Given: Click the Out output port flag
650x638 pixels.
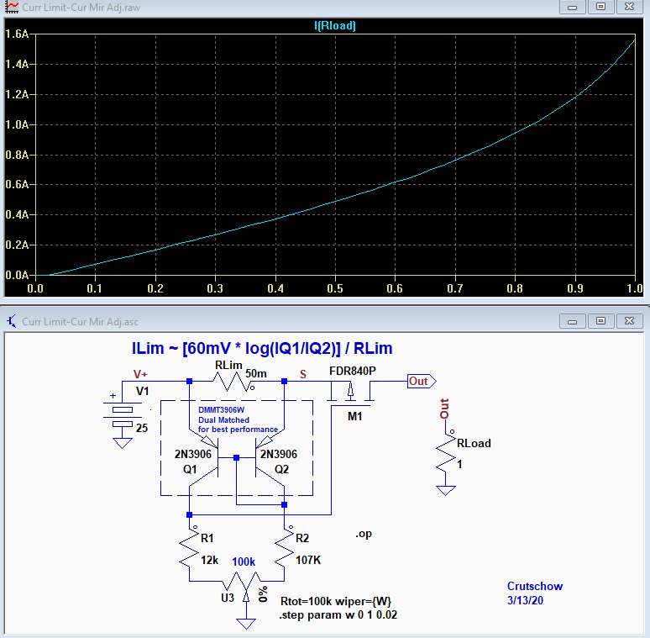Looking at the screenshot, I should coord(422,381).
